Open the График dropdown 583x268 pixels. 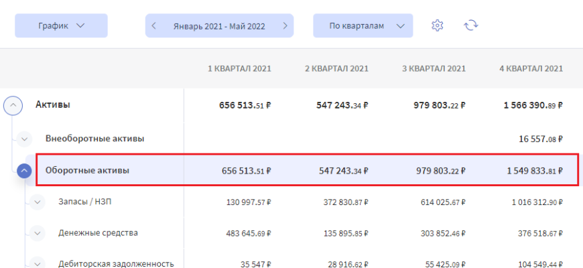[x=61, y=26]
